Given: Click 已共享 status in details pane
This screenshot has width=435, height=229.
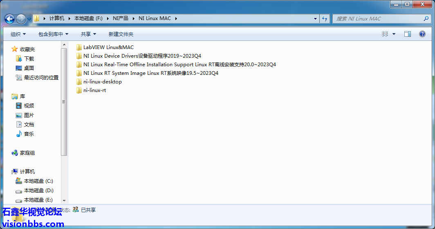Looking at the screenshot, I should 88,210.
